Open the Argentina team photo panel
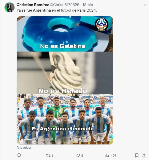 tap(65, 119)
